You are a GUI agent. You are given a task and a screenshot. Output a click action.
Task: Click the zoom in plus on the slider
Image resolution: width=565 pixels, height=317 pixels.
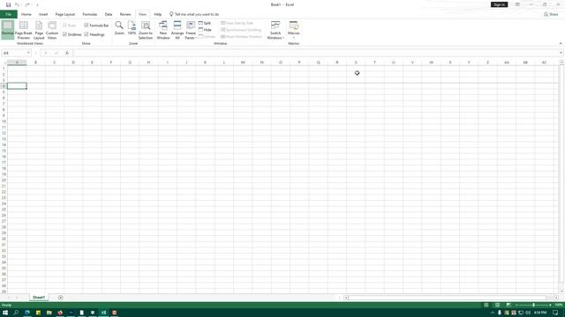point(550,306)
